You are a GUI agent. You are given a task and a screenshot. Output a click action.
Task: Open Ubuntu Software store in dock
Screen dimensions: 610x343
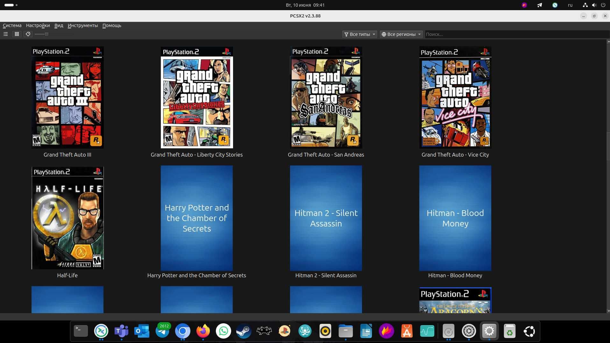(407, 331)
